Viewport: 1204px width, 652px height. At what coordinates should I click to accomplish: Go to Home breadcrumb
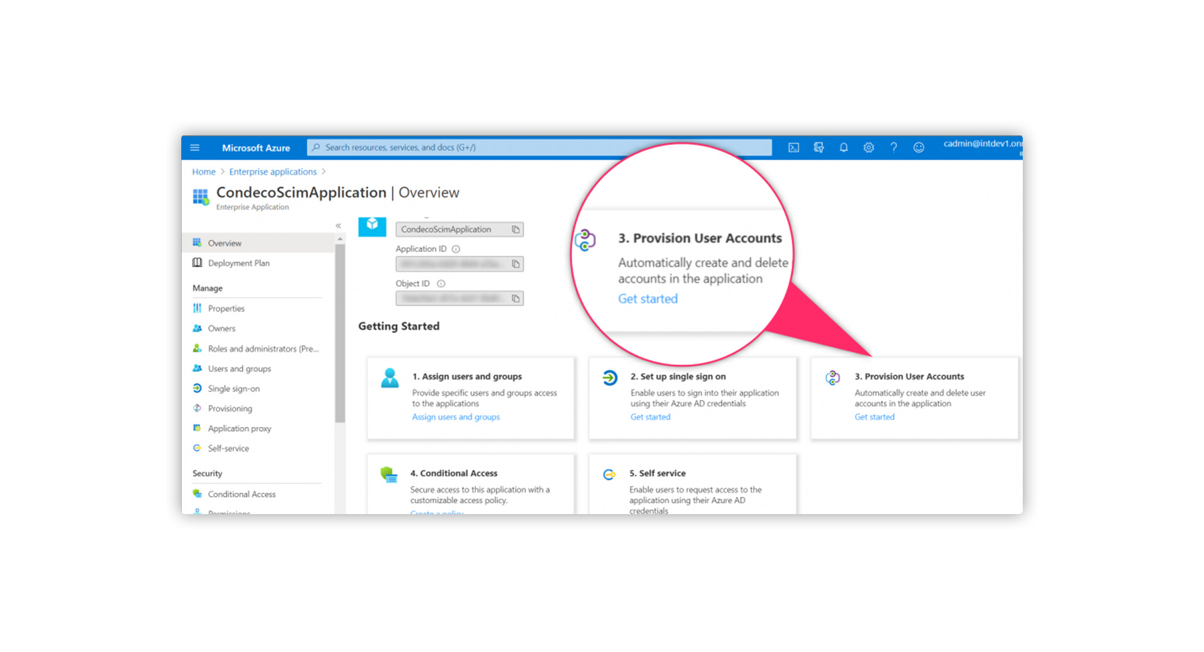coord(203,172)
